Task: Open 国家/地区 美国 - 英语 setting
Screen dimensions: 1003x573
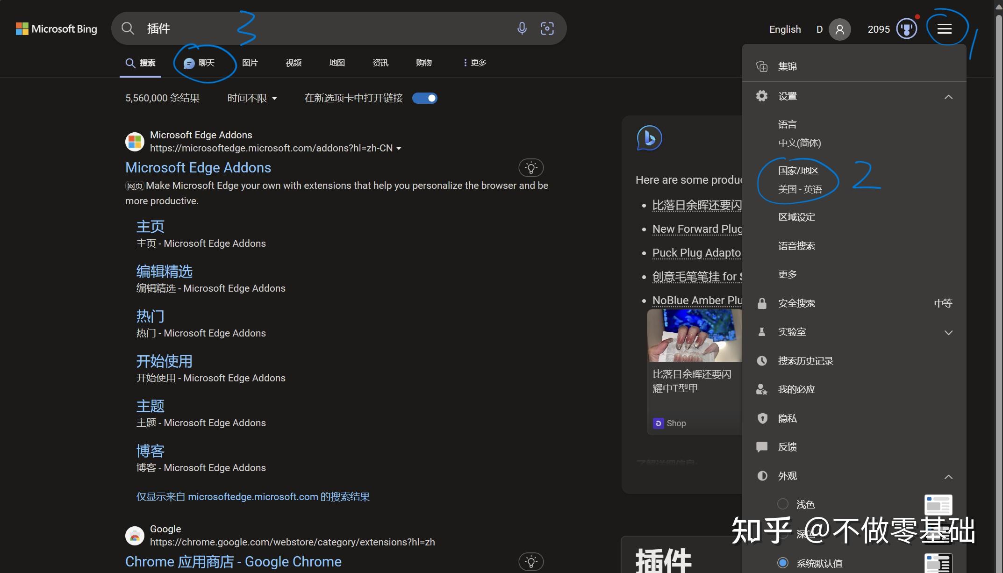Action: pos(800,180)
